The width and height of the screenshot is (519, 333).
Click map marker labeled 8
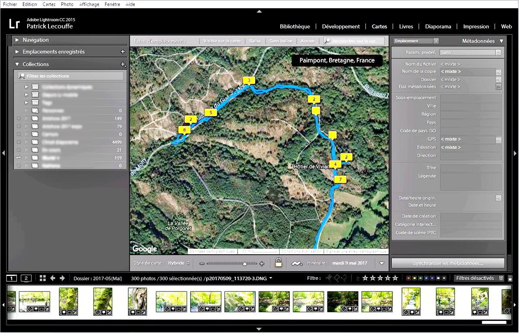(x=185, y=130)
